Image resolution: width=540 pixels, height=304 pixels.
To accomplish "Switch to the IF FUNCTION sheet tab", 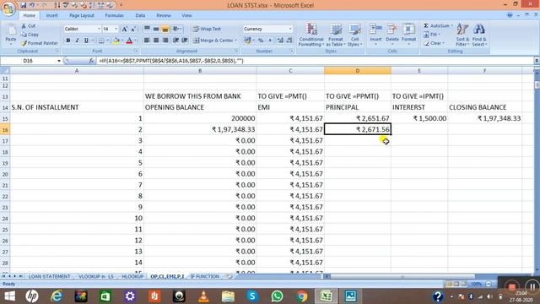I will click(204, 276).
